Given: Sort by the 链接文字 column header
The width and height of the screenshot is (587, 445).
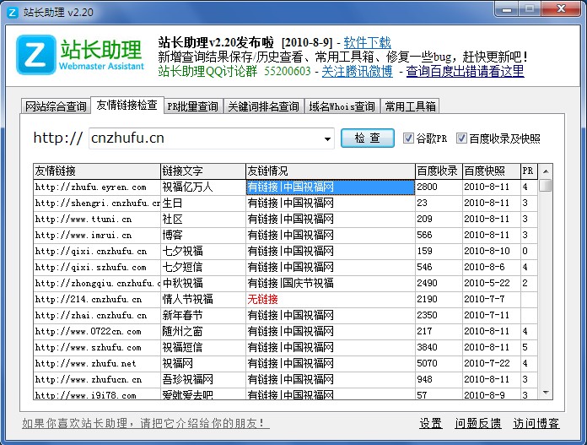Looking at the screenshot, I should click(203, 171).
